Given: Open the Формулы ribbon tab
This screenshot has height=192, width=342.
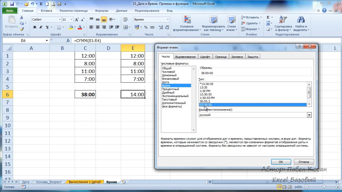Looking at the screenshot, I should (x=102, y=11).
